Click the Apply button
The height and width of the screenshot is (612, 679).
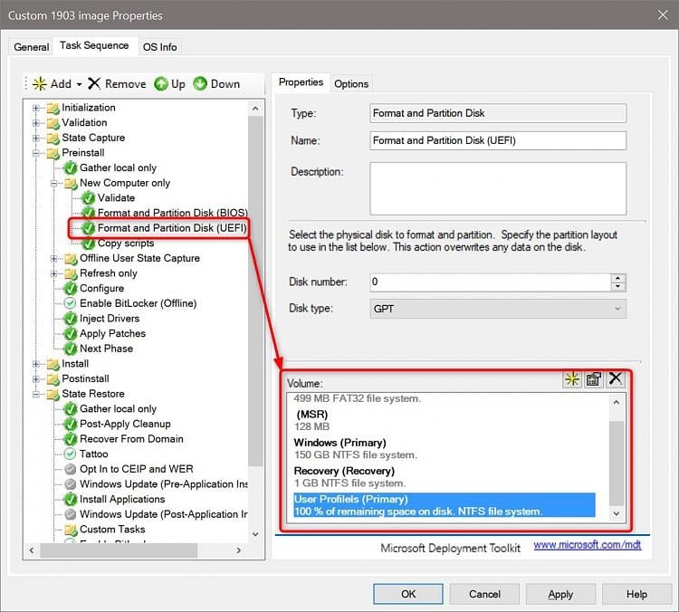[x=560, y=594]
